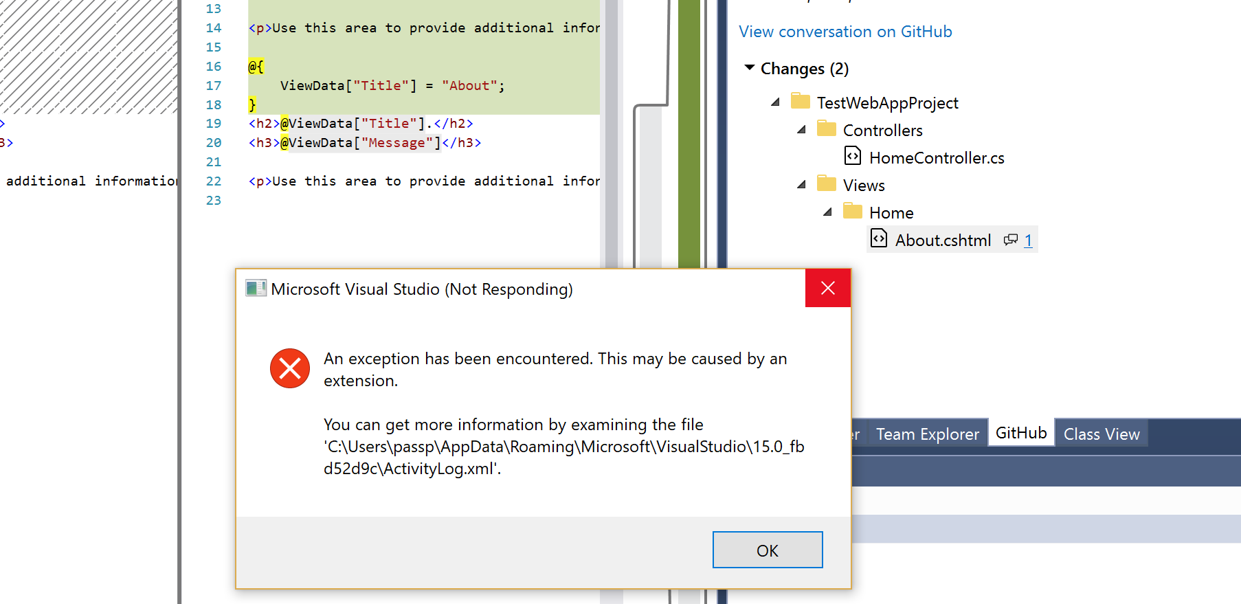
Task: Click the TestWebAppProject folder label
Action: pos(887,103)
